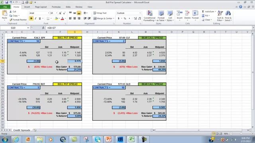Decrease font size with Shrink Font icon

pos(64,13)
